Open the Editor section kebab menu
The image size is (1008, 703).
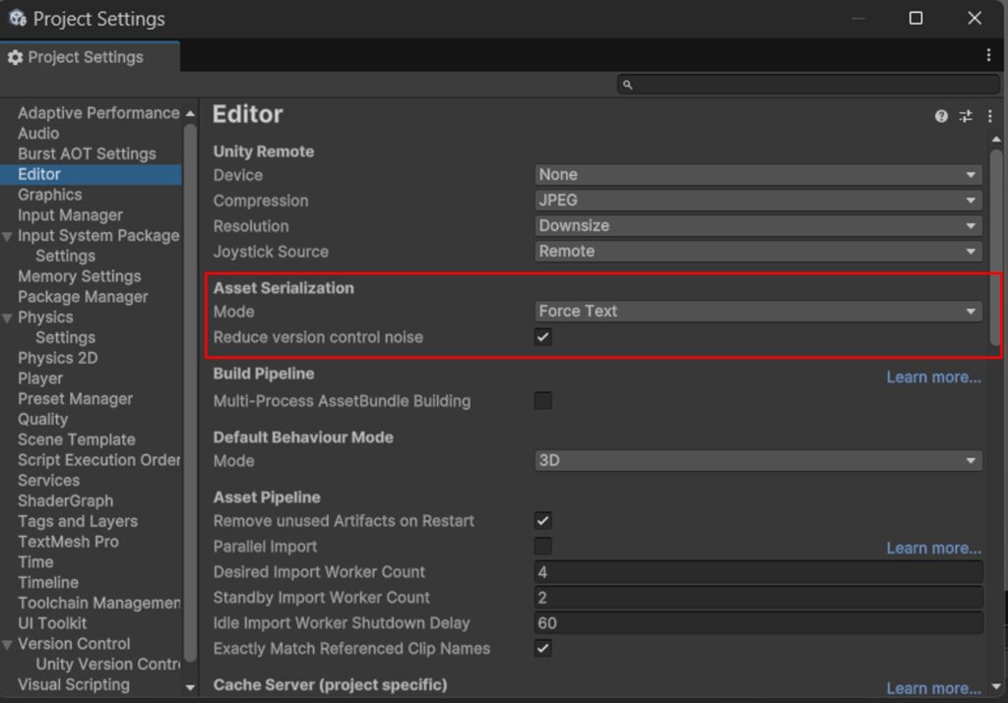(x=989, y=116)
